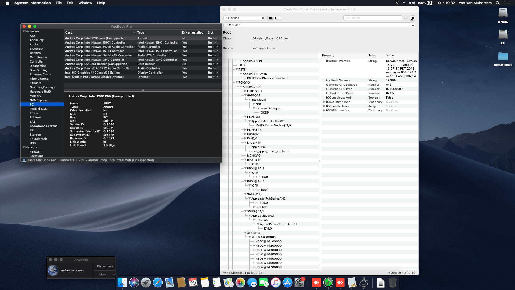515x290 pixels.
Task: Click the Search field in IORegistryExplorer
Action: point(373,18)
